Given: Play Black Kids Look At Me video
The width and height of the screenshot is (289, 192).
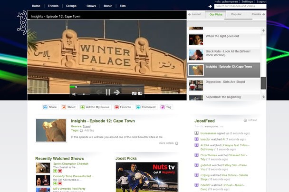Looking at the screenshot, I should pyautogui.click(x=223, y=55).
